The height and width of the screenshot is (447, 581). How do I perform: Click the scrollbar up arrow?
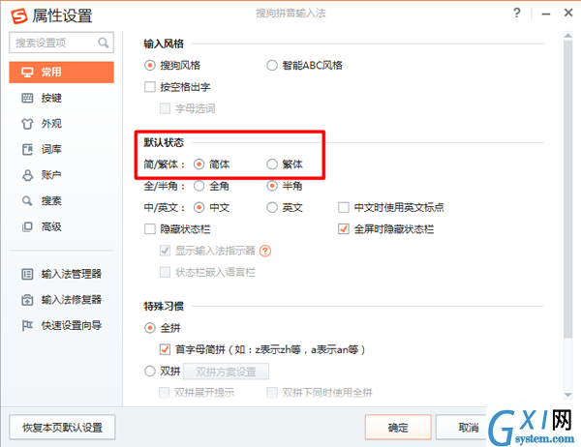567,36
